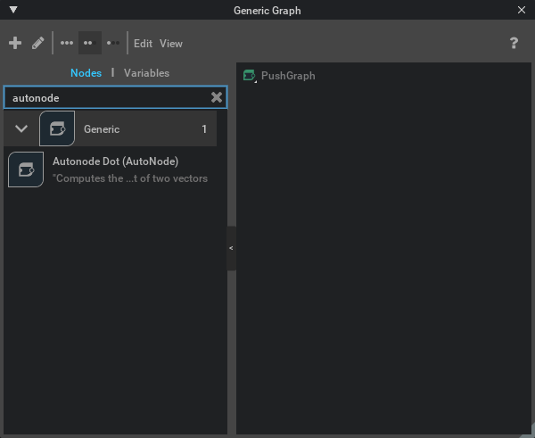
Task: Select the rightmost dimmed-dot layout mode
Action: click(x=113, y=43)
